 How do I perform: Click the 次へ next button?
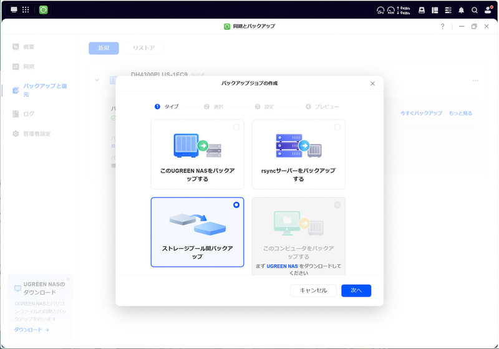click(x=356, y=290)
